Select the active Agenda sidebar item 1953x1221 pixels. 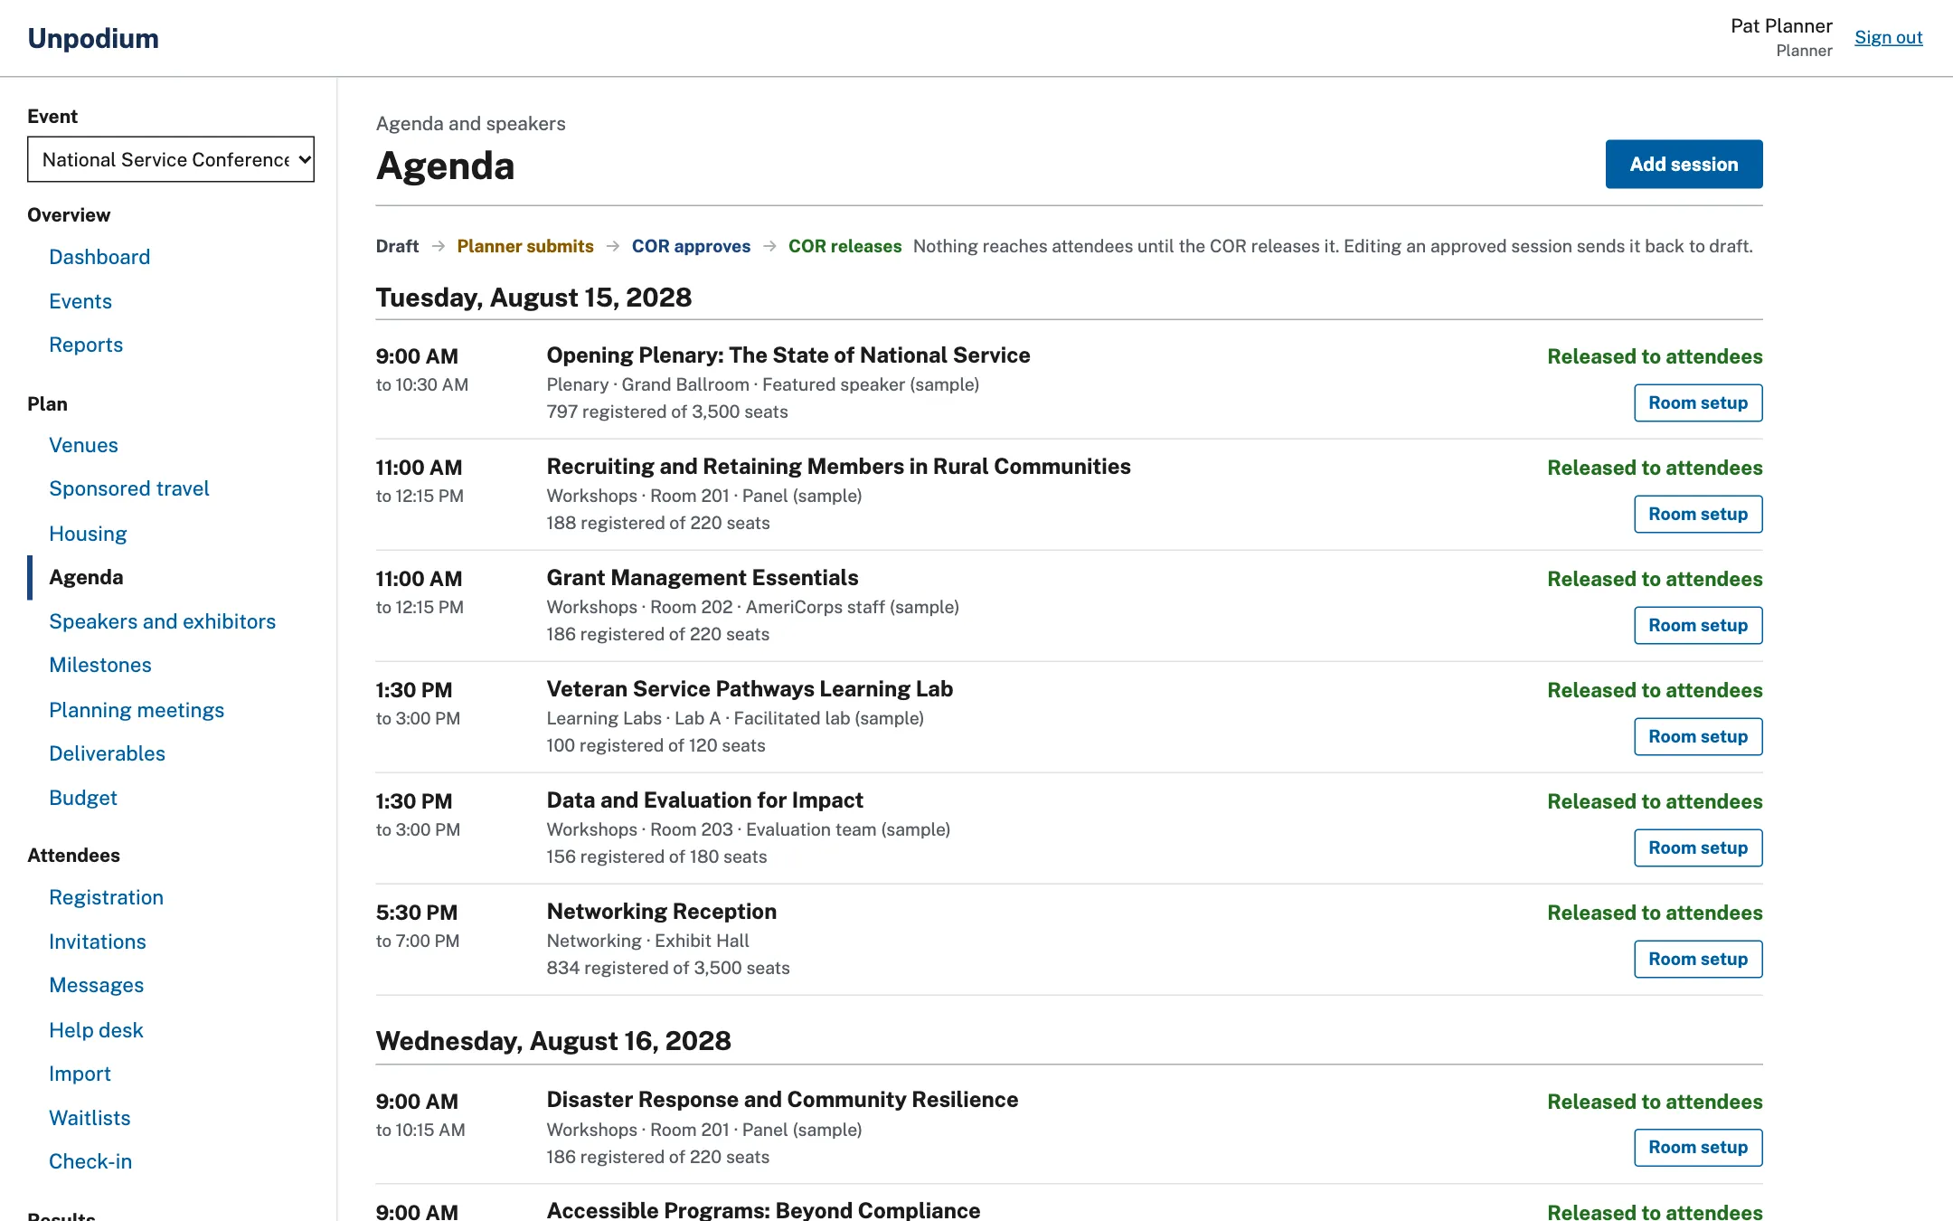tap(86, 577)
